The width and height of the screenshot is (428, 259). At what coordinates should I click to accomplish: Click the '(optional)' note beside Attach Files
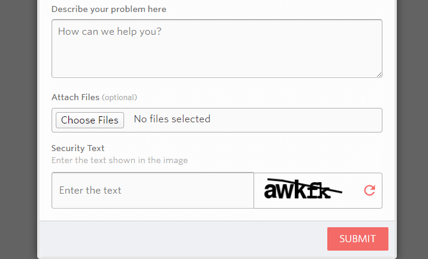119,98
